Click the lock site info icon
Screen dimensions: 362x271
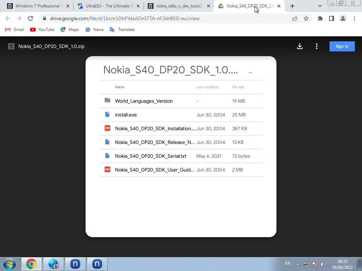[x=45, y=18]
